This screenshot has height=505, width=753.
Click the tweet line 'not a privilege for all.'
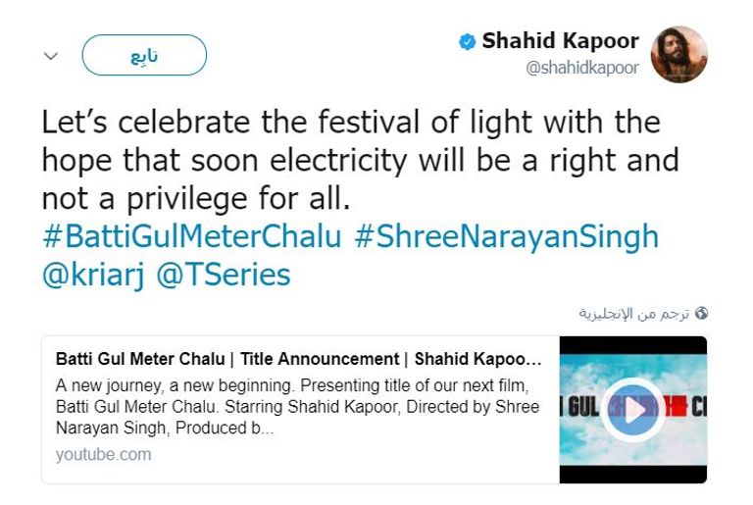pyautogui.click(x=195, y=198)
